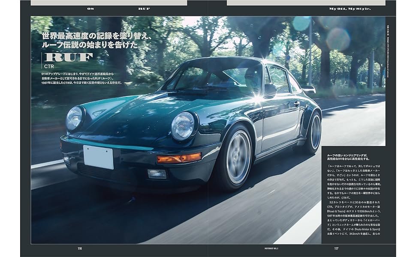Screen dimensions: 416x257
Task: Click page number 116 in footer
Action: pos(80,248)
